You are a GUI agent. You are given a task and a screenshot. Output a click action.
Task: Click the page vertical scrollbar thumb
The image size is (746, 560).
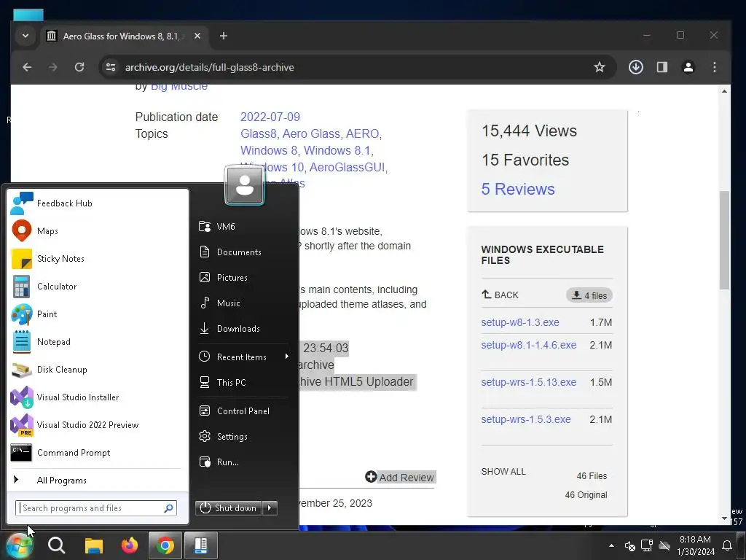(724, 240)
